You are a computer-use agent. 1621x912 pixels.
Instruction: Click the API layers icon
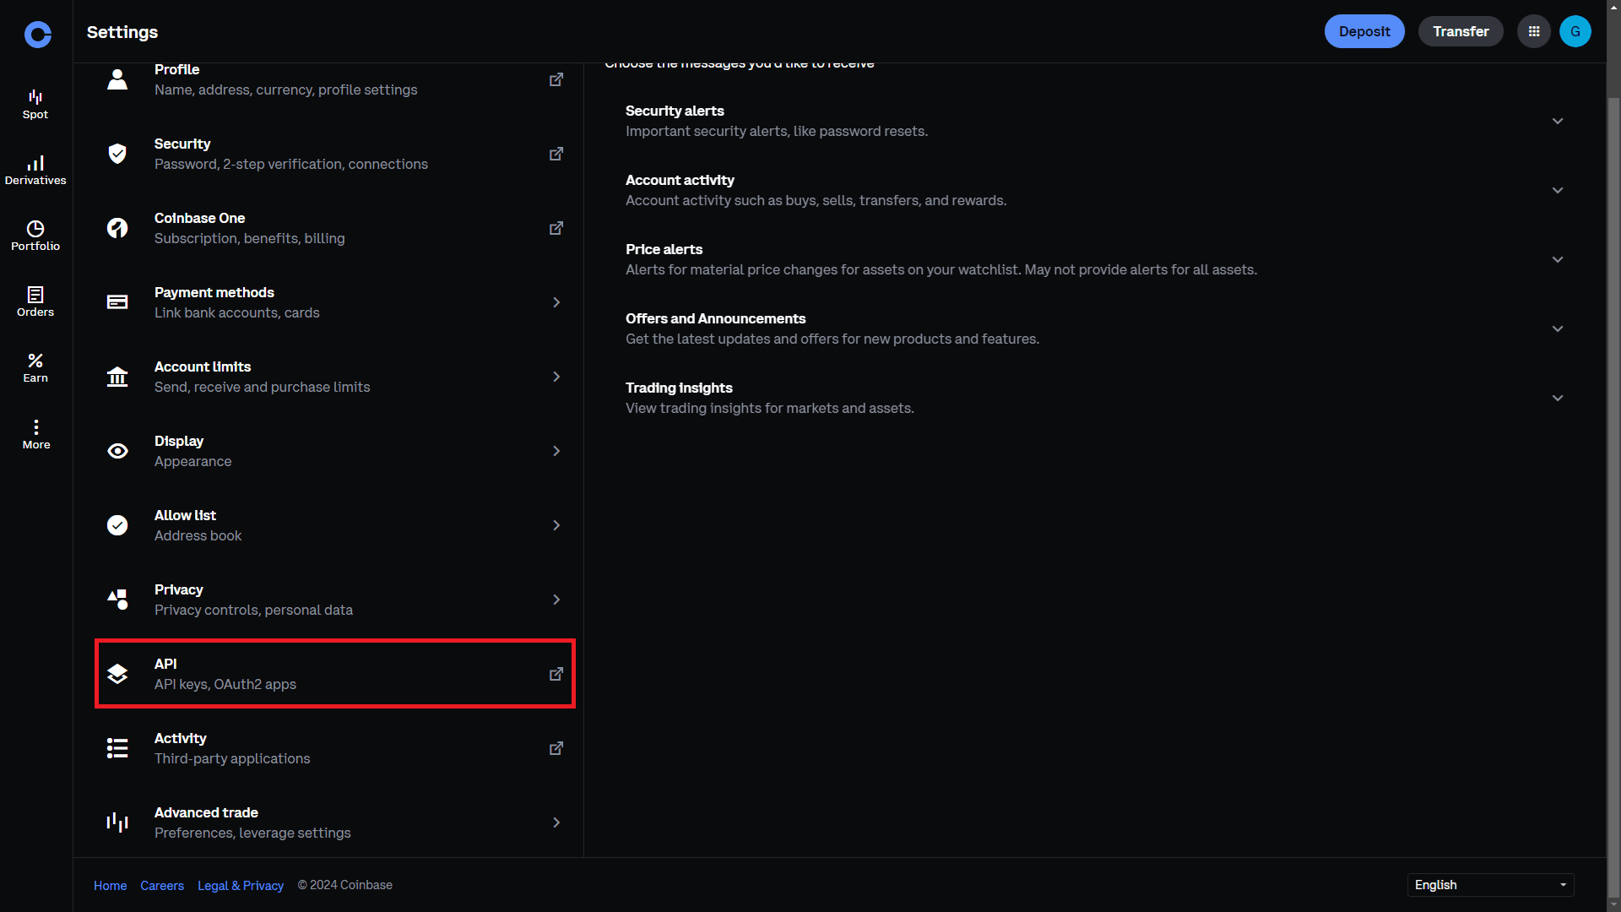click(117, 674)
